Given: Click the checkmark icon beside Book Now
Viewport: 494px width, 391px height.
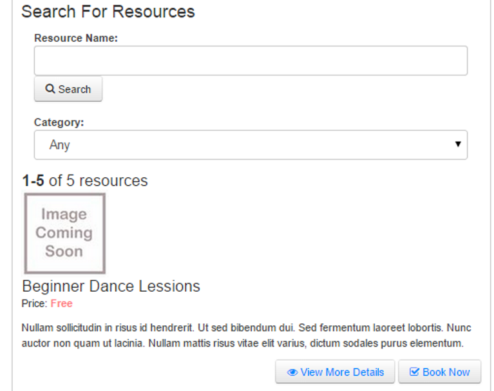Looking at the screenshot, I should pyautogui.click(x=414, y=372).
